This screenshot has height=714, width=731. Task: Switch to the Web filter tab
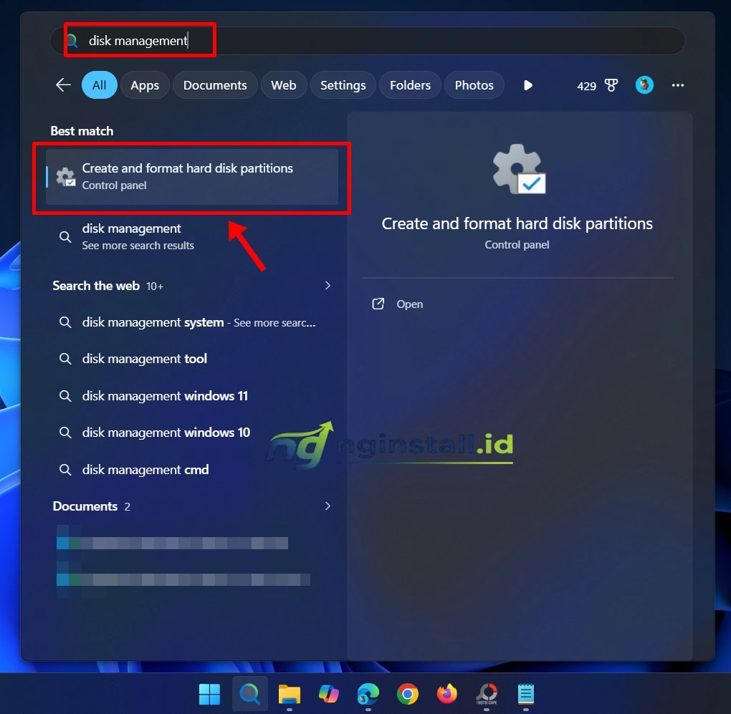[x=284, y=85]
